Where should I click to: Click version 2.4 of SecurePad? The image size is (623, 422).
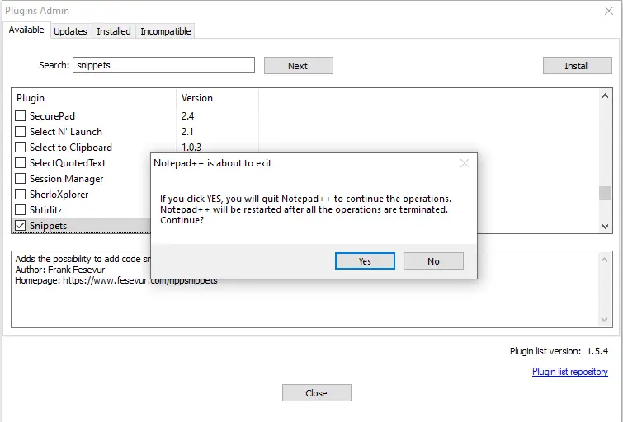pos(187,116)
